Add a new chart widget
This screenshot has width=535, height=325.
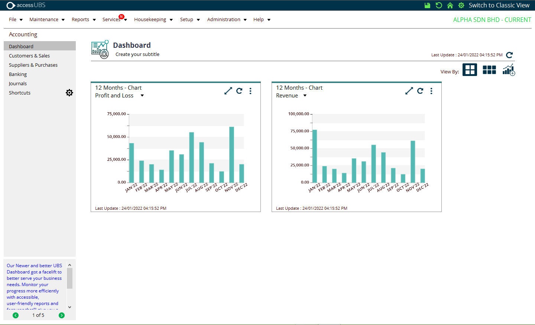[509, 70]
